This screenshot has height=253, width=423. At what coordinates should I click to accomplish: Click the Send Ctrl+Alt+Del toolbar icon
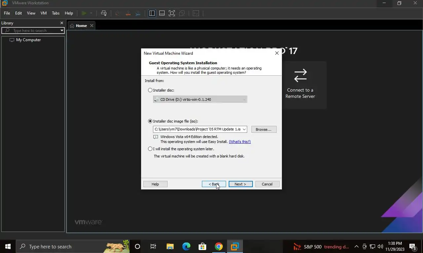[x=104, y=13]
